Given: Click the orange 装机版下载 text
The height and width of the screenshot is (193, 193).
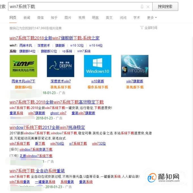Looking at the screenshot, I should pyautogui.click(x=135, y=87).
